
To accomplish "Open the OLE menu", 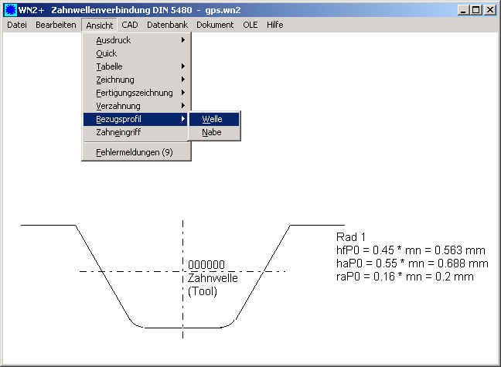I will [250, 25].
